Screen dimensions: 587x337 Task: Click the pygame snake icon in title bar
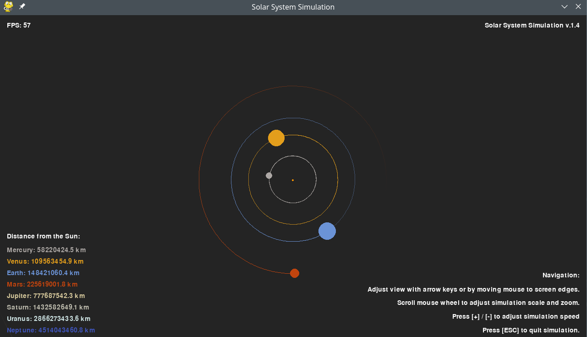coord(8,7)
